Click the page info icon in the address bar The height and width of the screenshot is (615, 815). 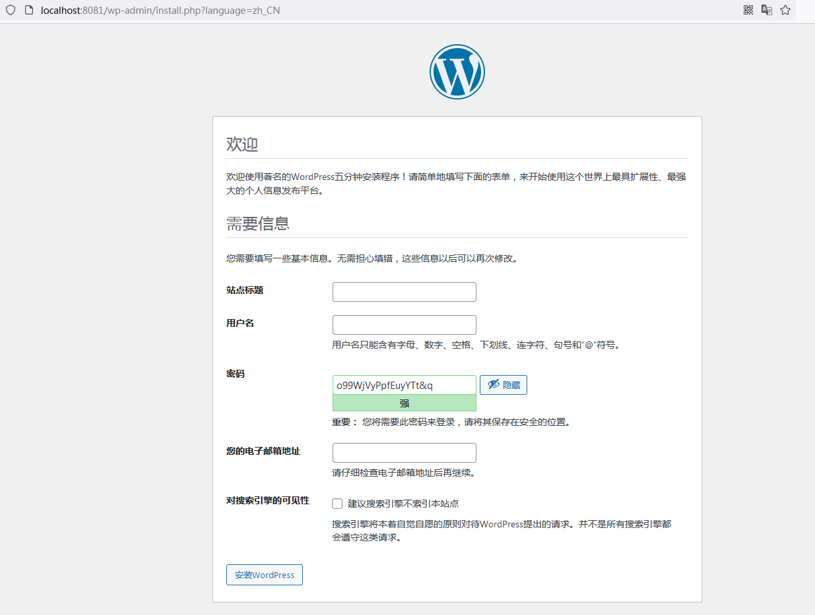27,10
